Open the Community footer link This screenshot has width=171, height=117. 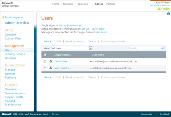tap(147, 114)
